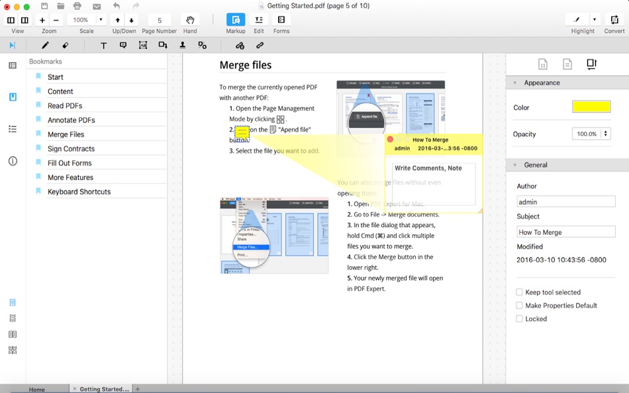The image size is (629, 393).
Task: Click the Convert icon
Action: [x=614, y=20]
